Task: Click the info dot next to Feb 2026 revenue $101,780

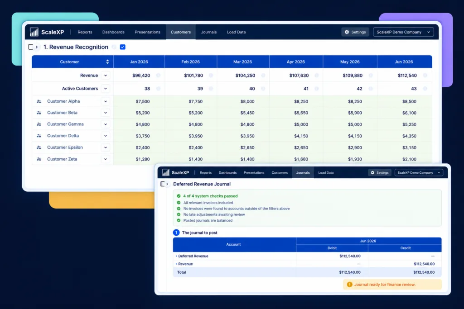Action: [211, 76]
